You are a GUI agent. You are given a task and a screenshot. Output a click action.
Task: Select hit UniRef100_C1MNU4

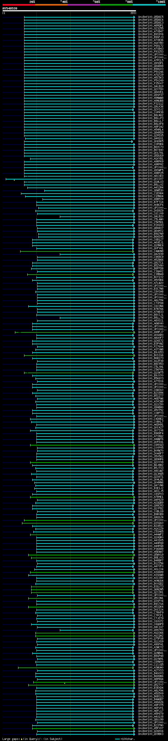151,196
